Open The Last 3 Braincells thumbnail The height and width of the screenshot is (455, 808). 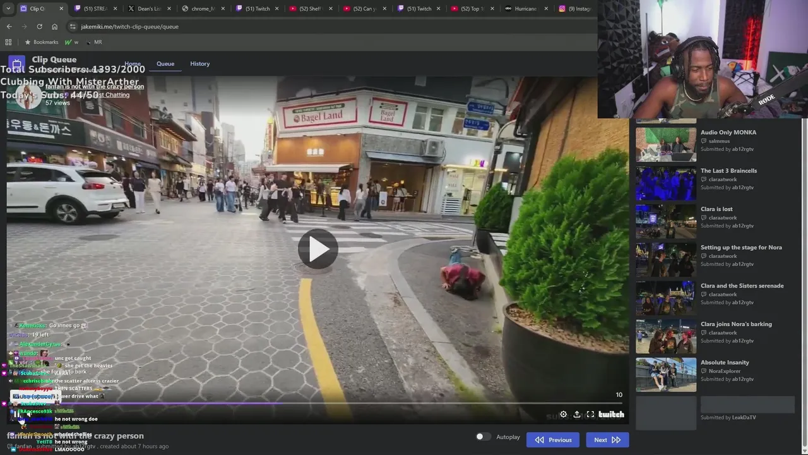666,183
